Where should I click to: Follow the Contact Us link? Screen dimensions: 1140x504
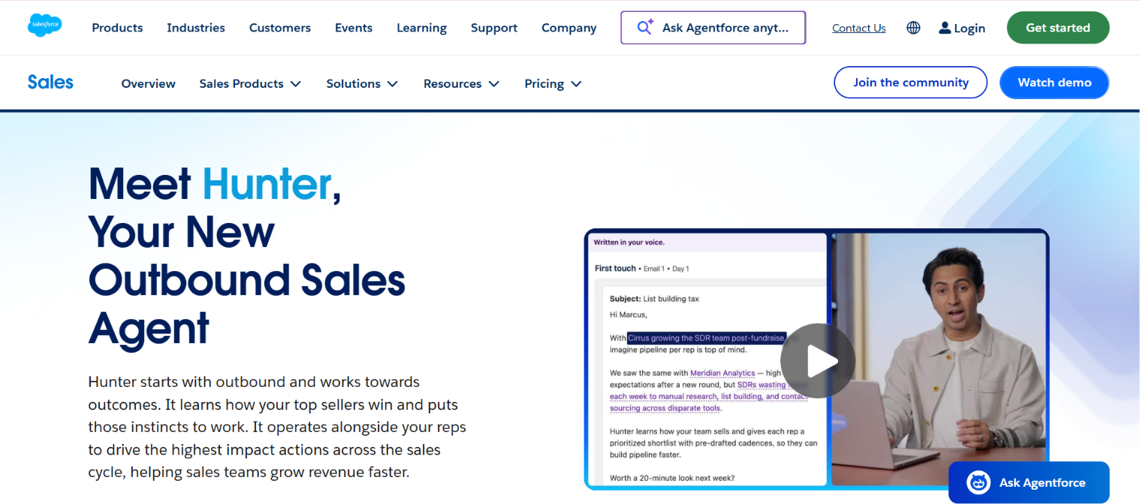pos(858,28)
